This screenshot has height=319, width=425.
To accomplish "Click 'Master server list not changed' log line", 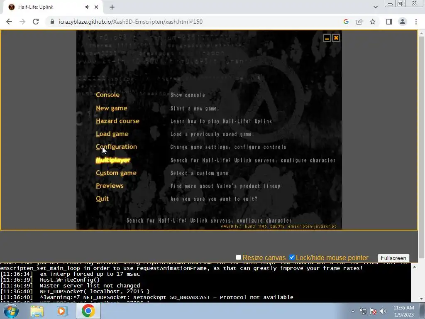I will point(90,286).
